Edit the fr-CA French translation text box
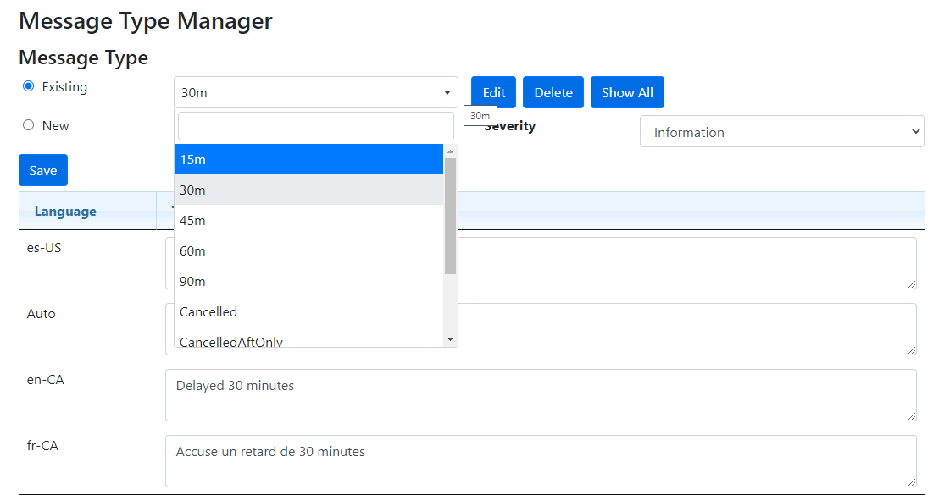 coord(541,460)
